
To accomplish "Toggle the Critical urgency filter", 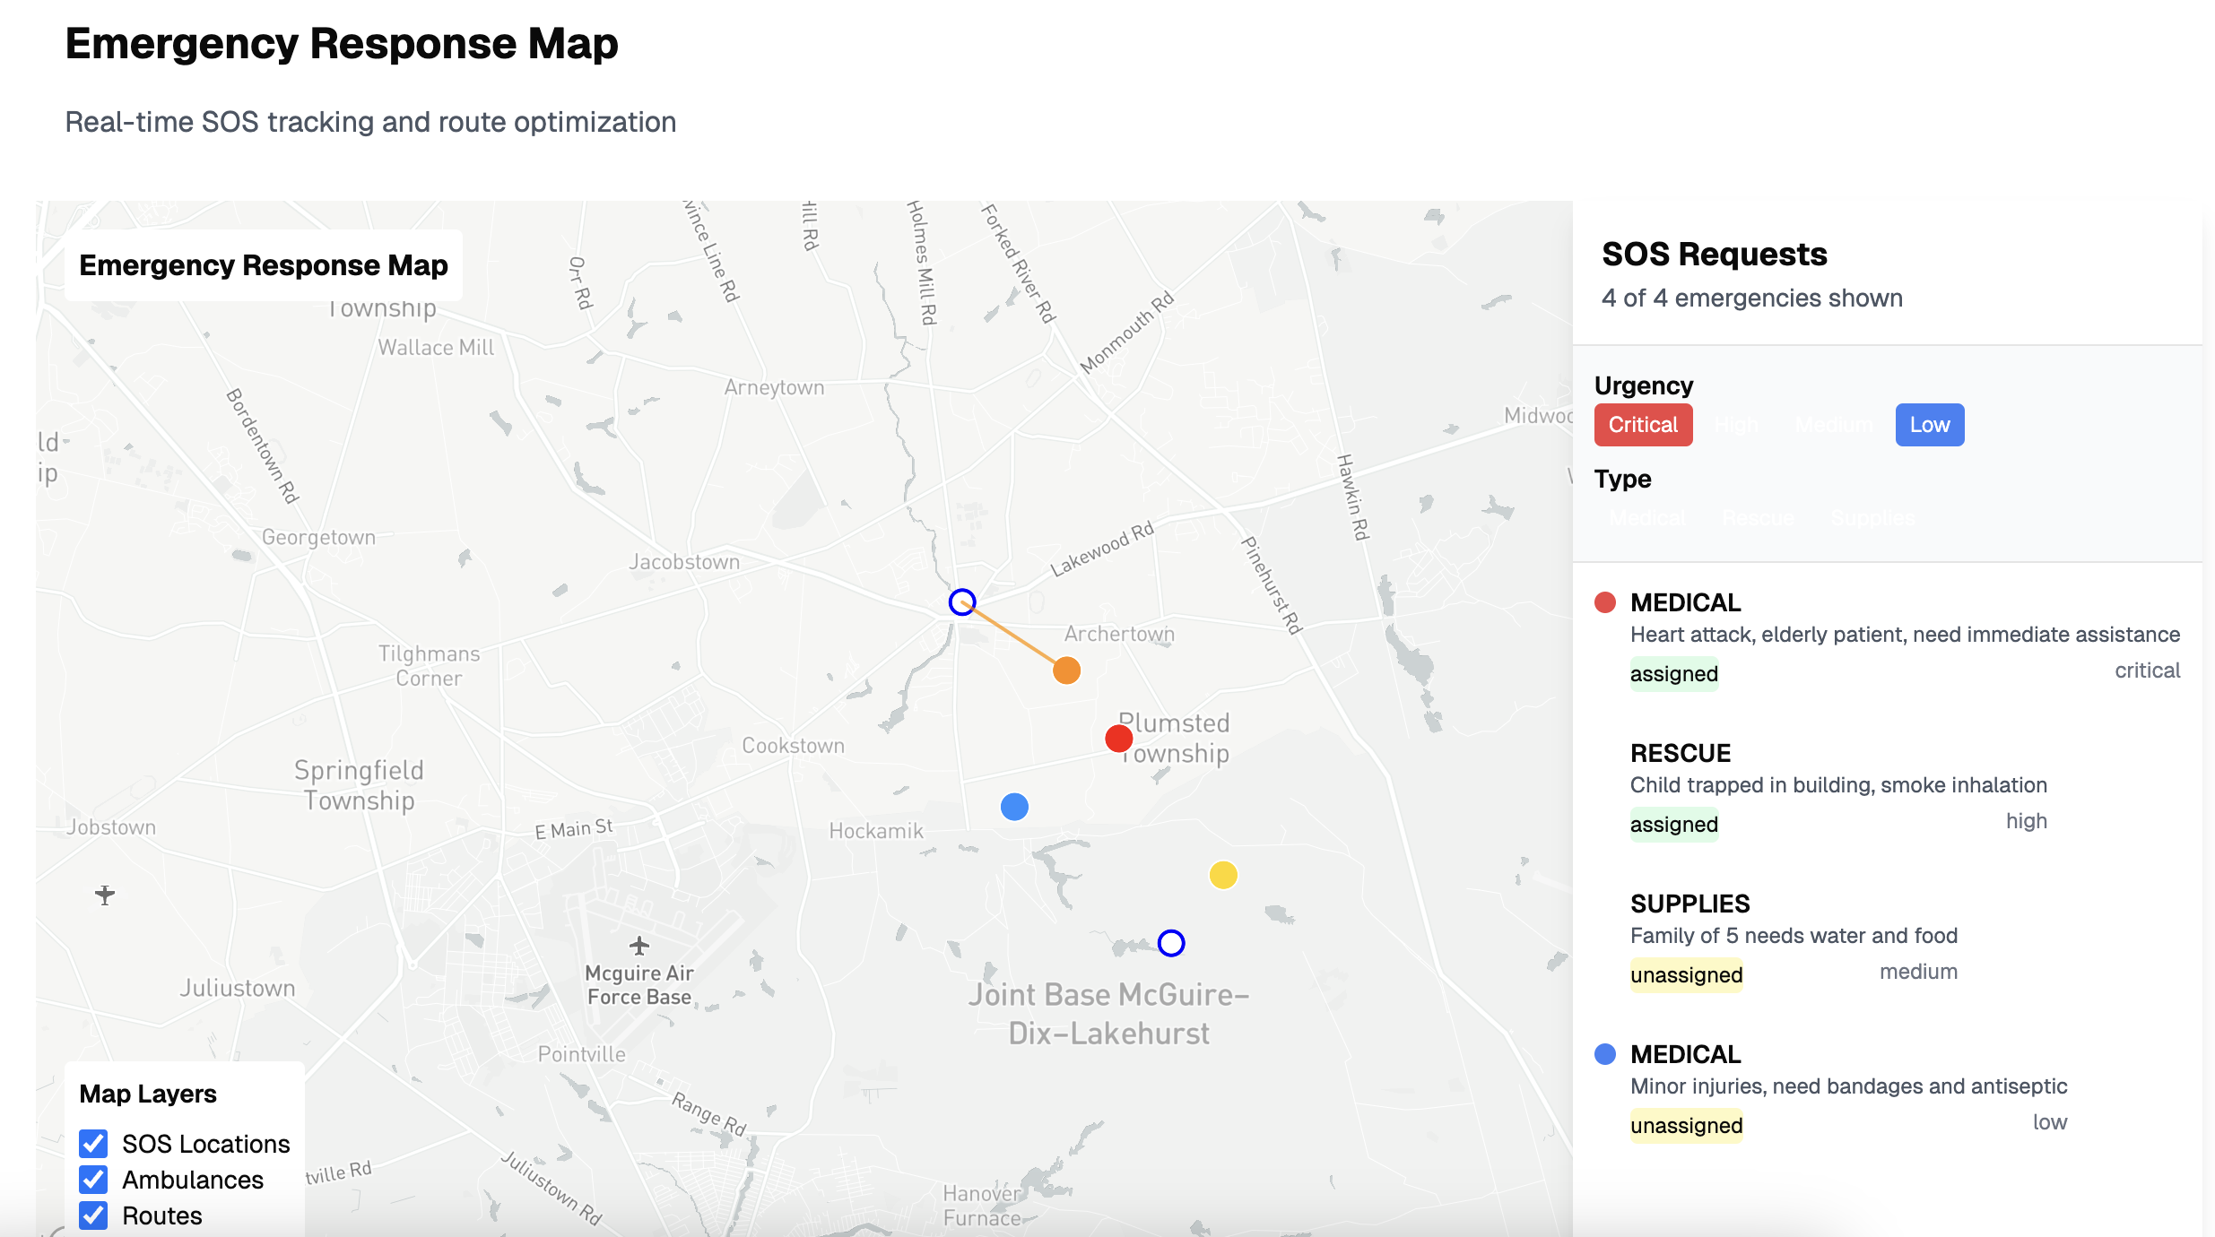I will tap(1643, 425).
